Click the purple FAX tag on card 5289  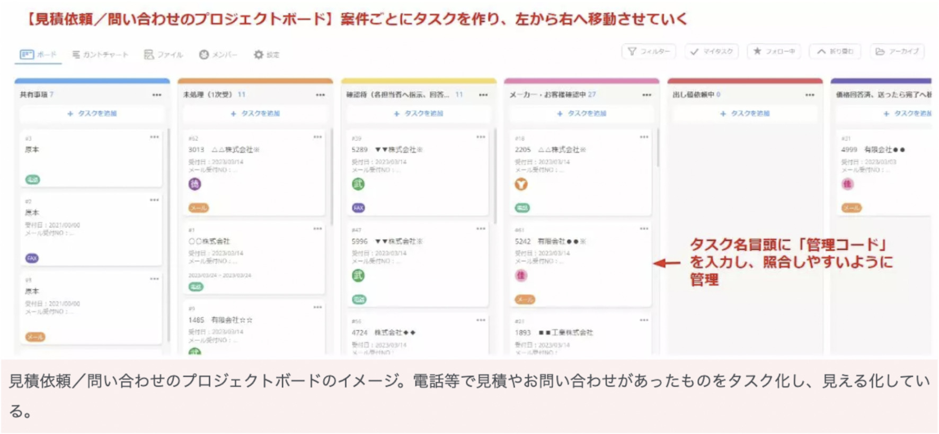(359, 208)
